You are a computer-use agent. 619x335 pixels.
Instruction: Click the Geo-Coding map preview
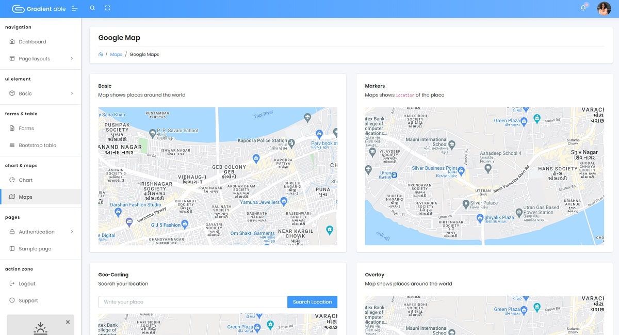pos(218,324)
